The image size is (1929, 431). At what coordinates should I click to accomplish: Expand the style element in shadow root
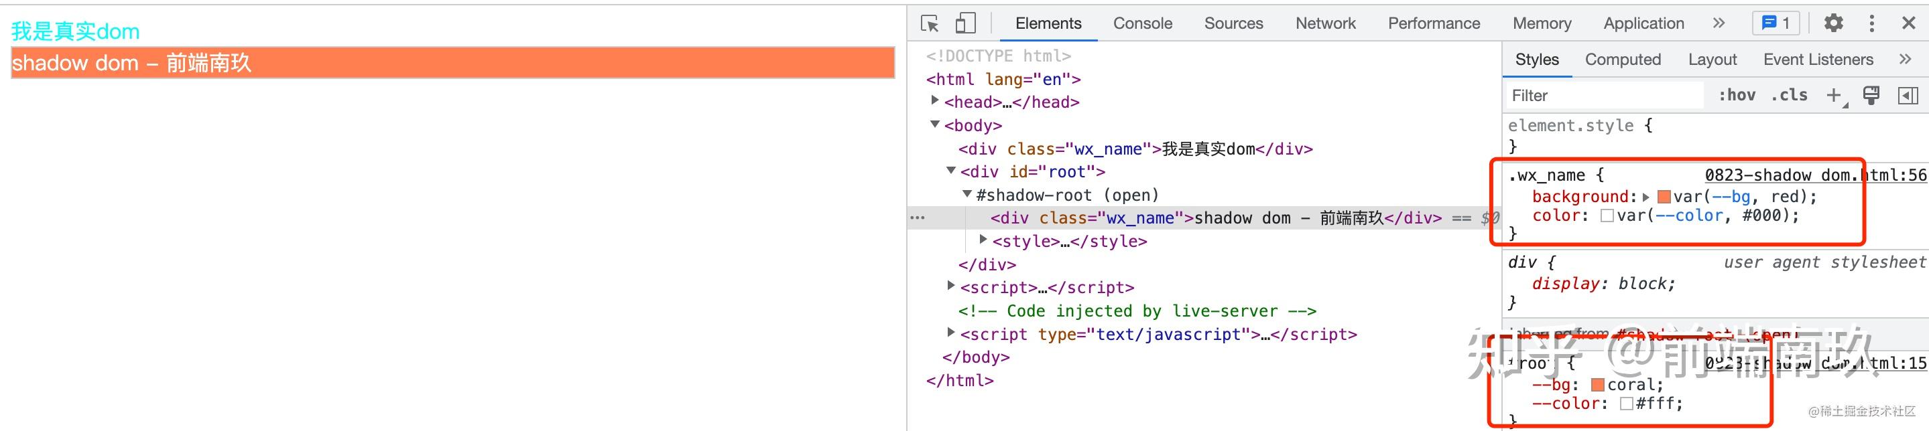[x=983, y=240]
